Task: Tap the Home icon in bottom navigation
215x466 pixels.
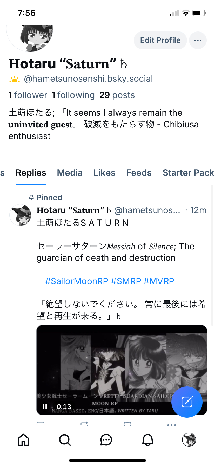Action: [23, 440]
